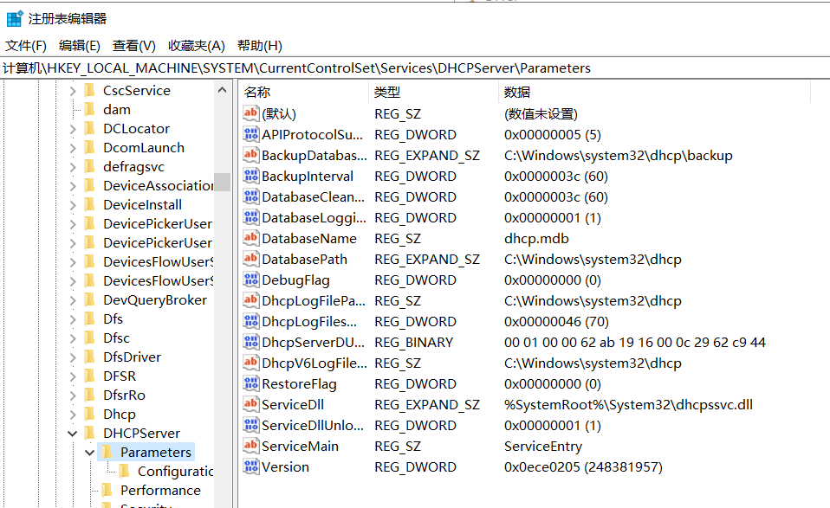Viewport: 830px width, 508px height.
Task: Click the ServiceDll string value icon
Action: (251, 404)
